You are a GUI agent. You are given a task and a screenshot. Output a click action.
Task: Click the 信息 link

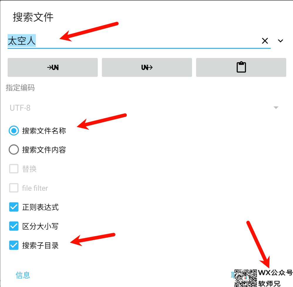[23, 275]
